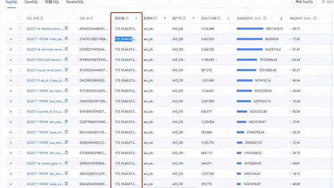Copy the SELECT * FROM `pa_l1pro SQL text

(66, 90)
